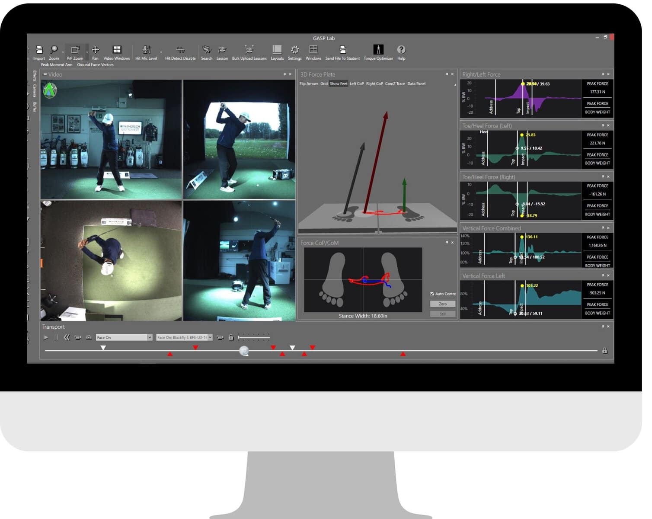
Task: Expand the Face On view dropdown
Action: 150,337
